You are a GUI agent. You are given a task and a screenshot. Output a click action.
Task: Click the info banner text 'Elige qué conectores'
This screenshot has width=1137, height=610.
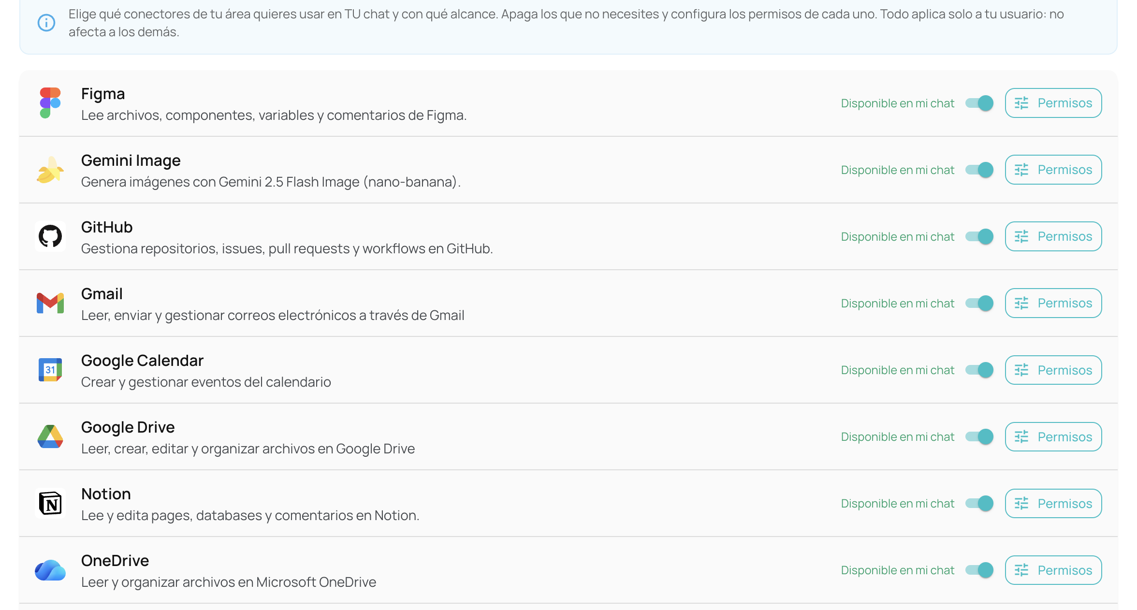click(x=566, y=23)
